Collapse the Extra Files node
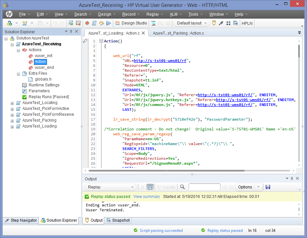Screen dimensions: 307x238 click(x=18, y=74)
